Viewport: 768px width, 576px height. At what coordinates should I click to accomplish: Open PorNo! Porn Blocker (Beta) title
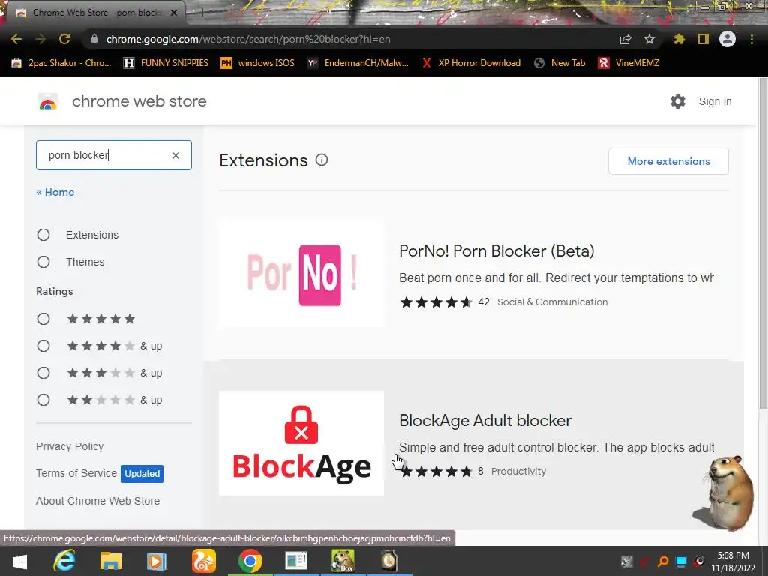tap(496, 250)
